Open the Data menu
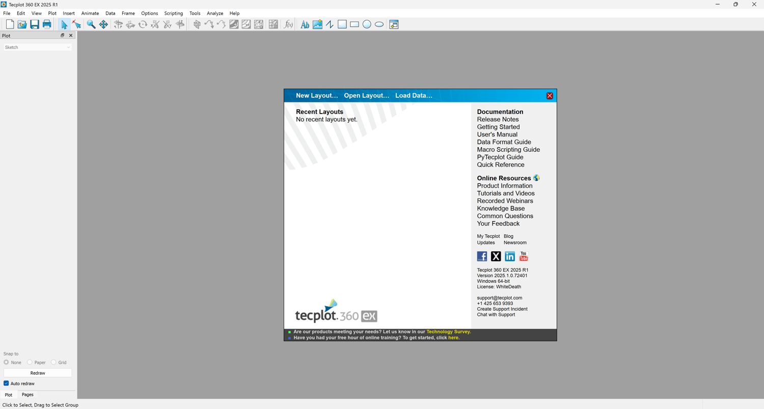 [x=111, y=13]
